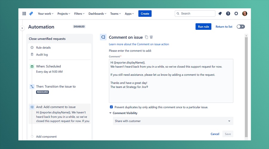Image resolution: width=269 pixels, height=149 pixels.
Task: Click the Cancel button
Action: 215,134
